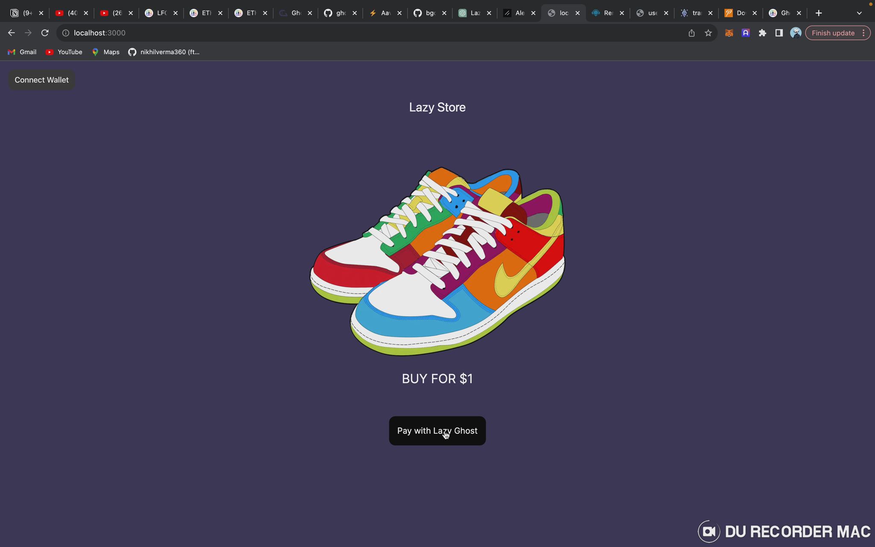Open the Gmail bookmark
The image size is (875, 547).
22,52
